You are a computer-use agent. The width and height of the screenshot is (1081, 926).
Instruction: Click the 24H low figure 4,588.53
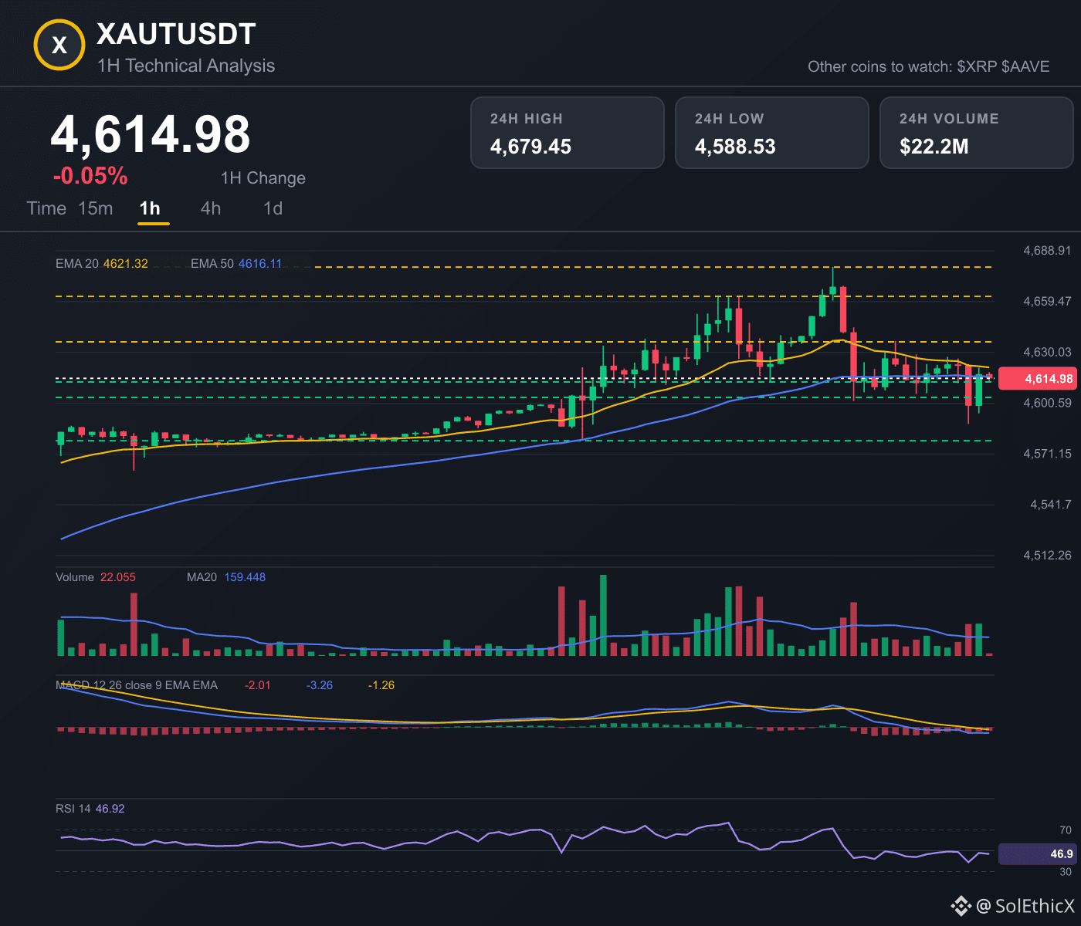735,147
